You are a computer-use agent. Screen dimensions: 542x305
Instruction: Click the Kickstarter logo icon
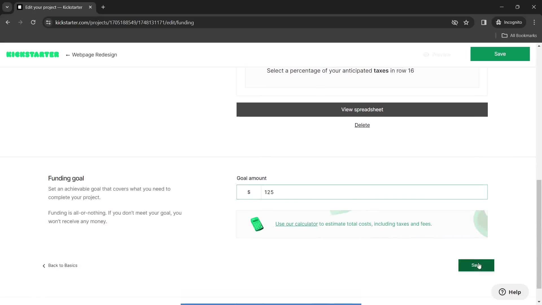pyautogui.click(x=33, y=55)
